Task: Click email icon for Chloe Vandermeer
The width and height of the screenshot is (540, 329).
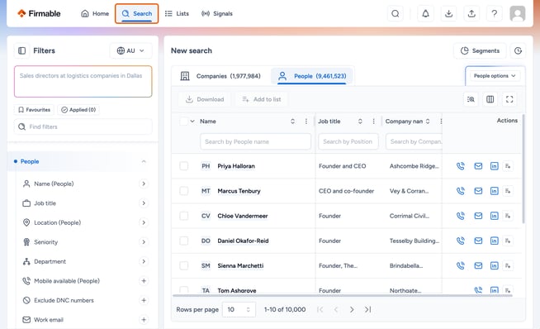Action: [478, 216]
